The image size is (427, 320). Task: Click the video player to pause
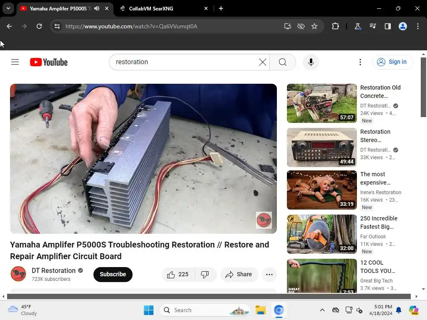(143, 158)
